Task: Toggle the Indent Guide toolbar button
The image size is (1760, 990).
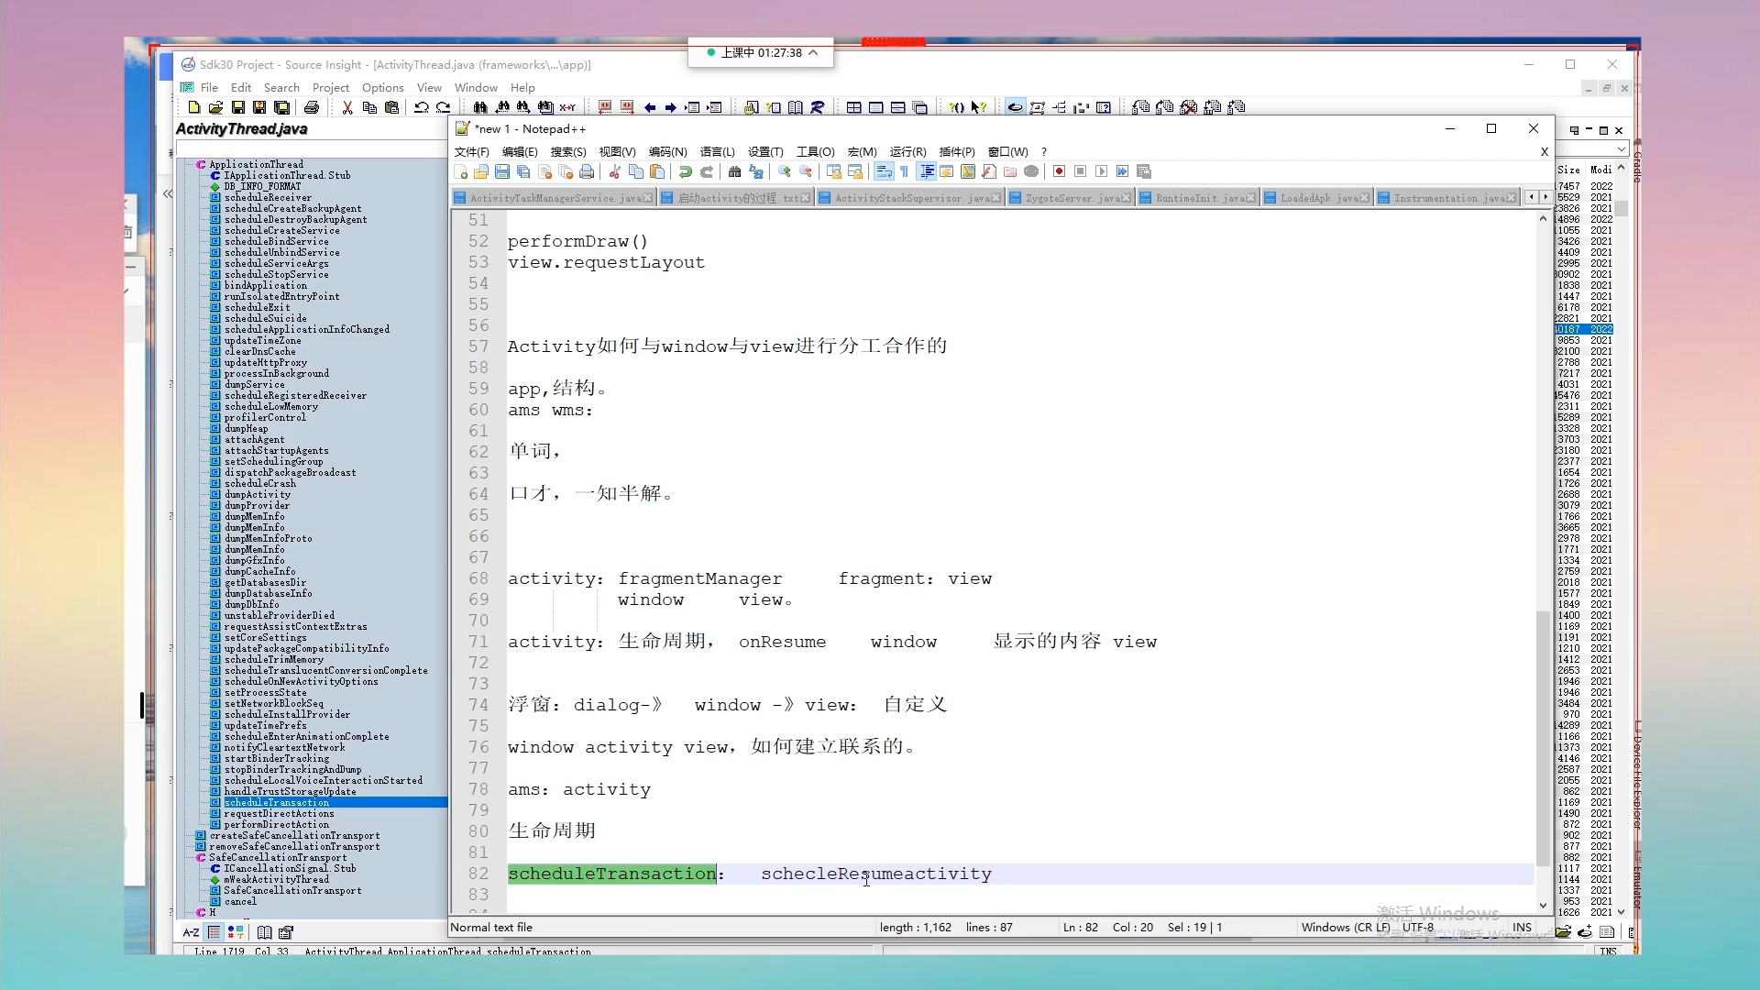Action: tap(927, 171)
